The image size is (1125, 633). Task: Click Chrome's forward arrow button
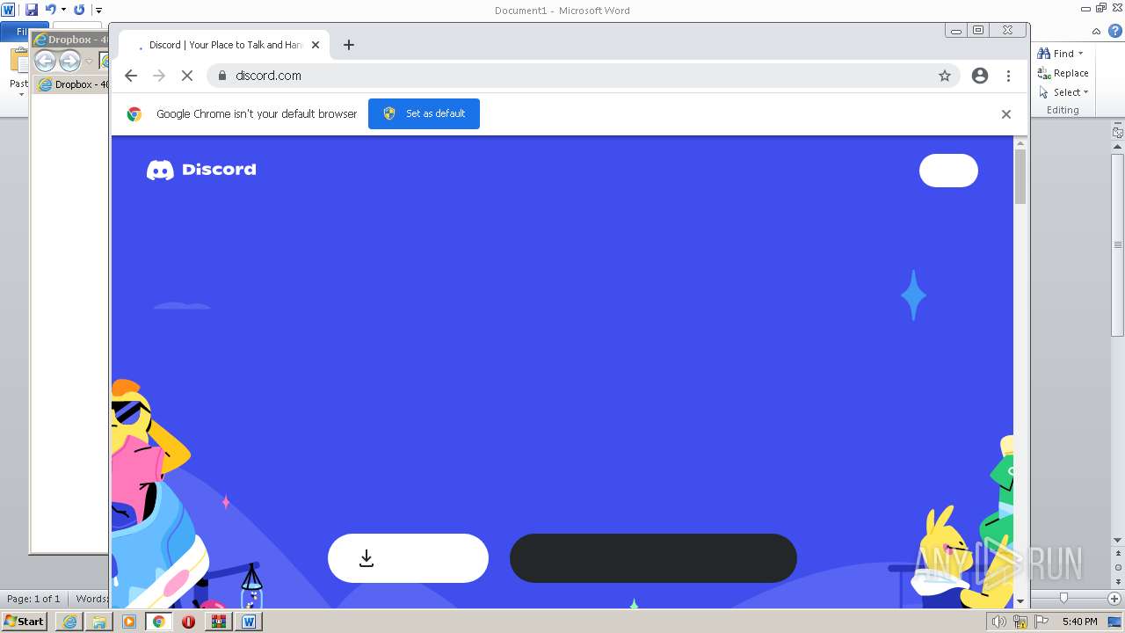click(x=159, y=76)
